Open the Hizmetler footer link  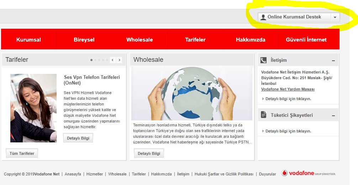point(95,174)
